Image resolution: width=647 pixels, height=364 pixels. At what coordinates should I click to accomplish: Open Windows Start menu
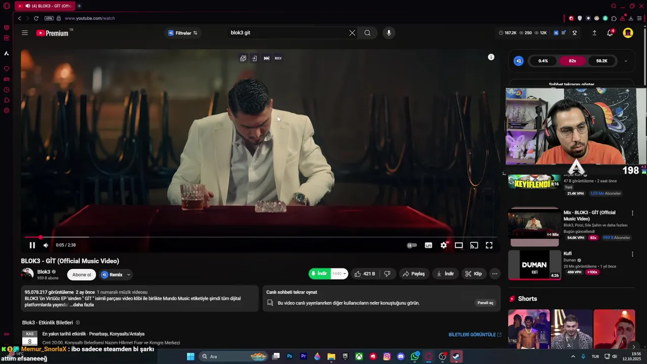191,356
